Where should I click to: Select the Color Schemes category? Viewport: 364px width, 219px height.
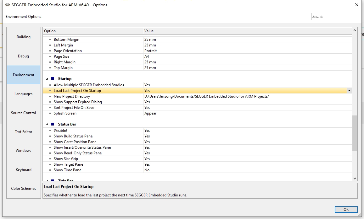pos(23,188)
